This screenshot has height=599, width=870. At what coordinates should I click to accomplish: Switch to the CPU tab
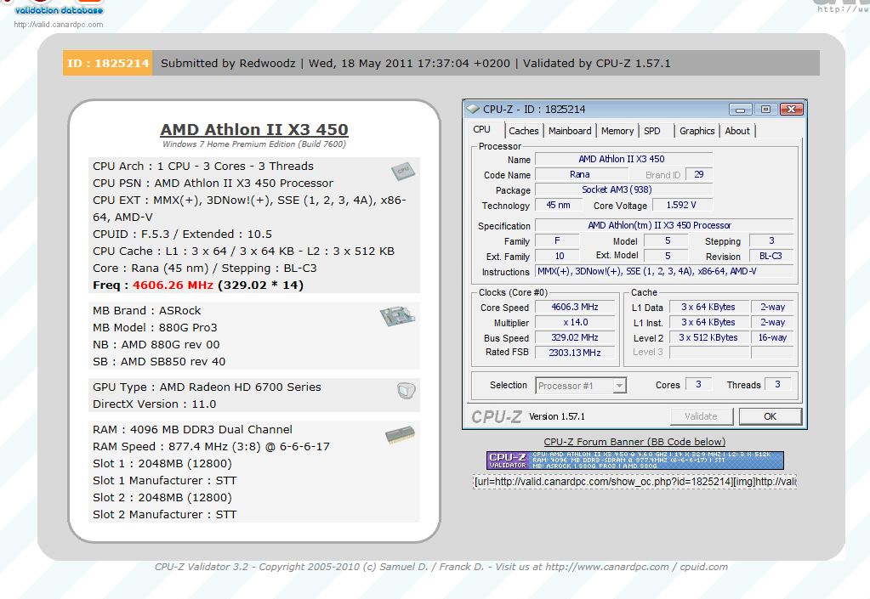(x=481, y=130)
